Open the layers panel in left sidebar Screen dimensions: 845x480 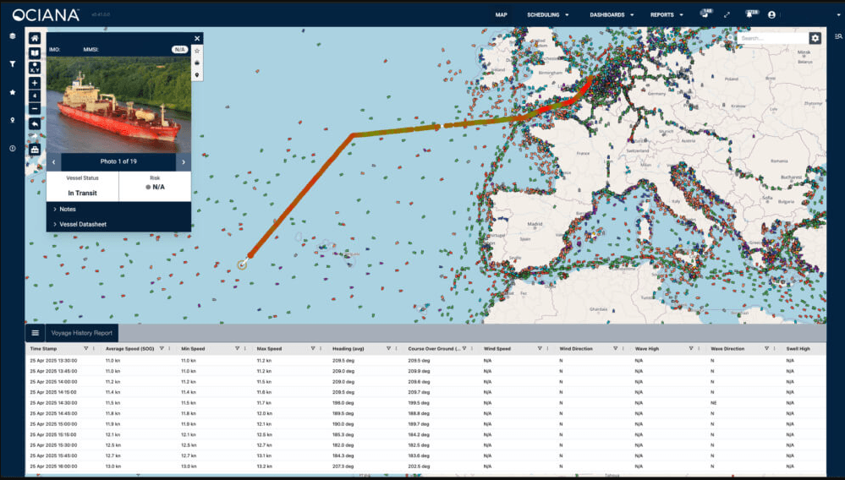point(12,36)
